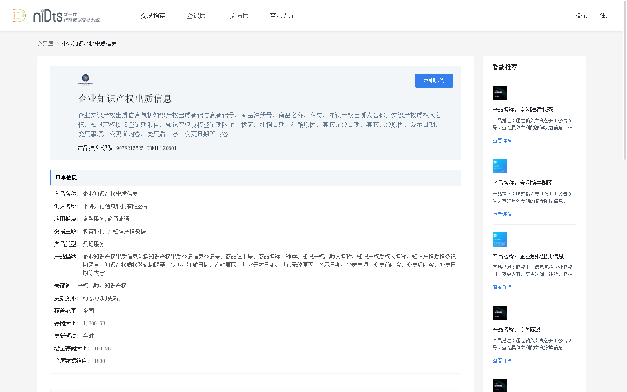Click the 注册 link

tap(605, 16)
